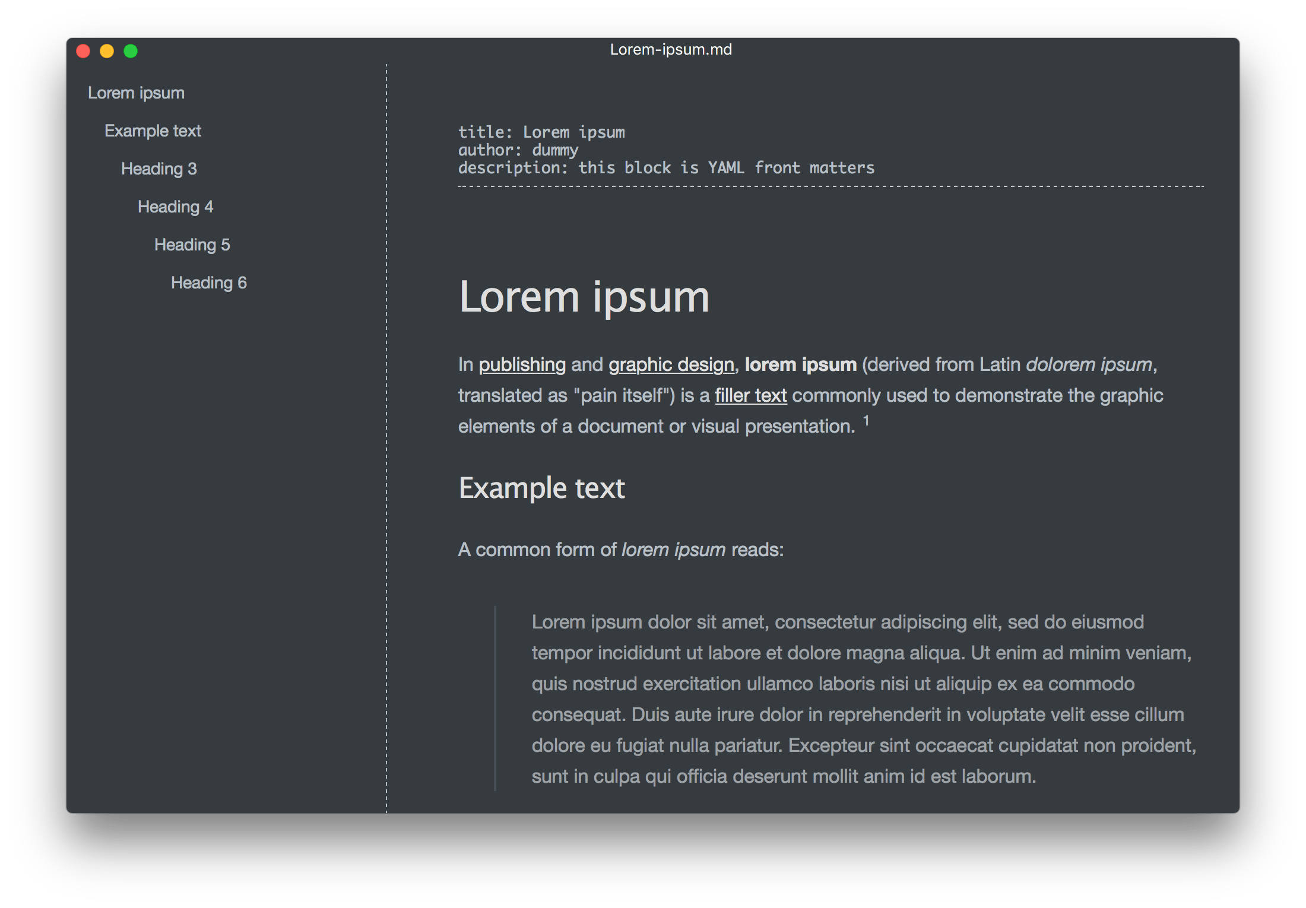Viewport: 1306px width, 908px height.
Task: Place cursor in title: Lorem ipsum line
Action: coord(541,132)
